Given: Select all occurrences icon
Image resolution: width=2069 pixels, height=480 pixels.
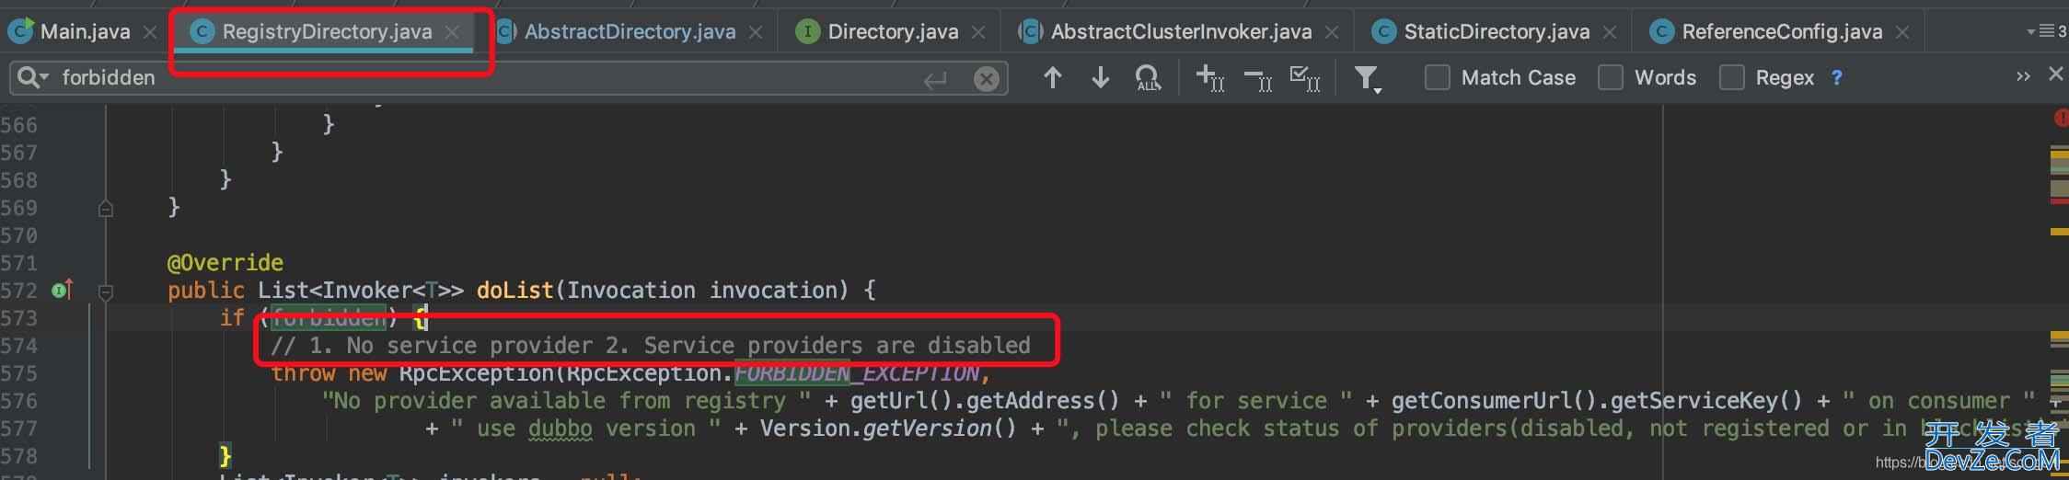Looking at the screenshot, I should pos(1305,78).
